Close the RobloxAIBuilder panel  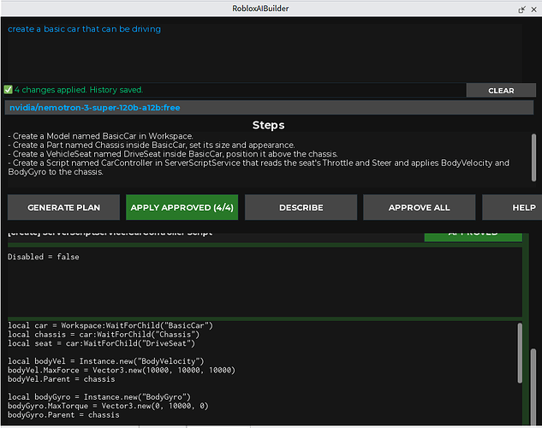[533, 9]
